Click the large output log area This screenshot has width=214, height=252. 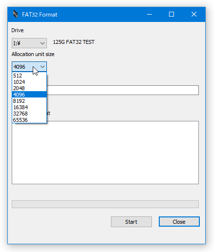[x=105, y=153]
